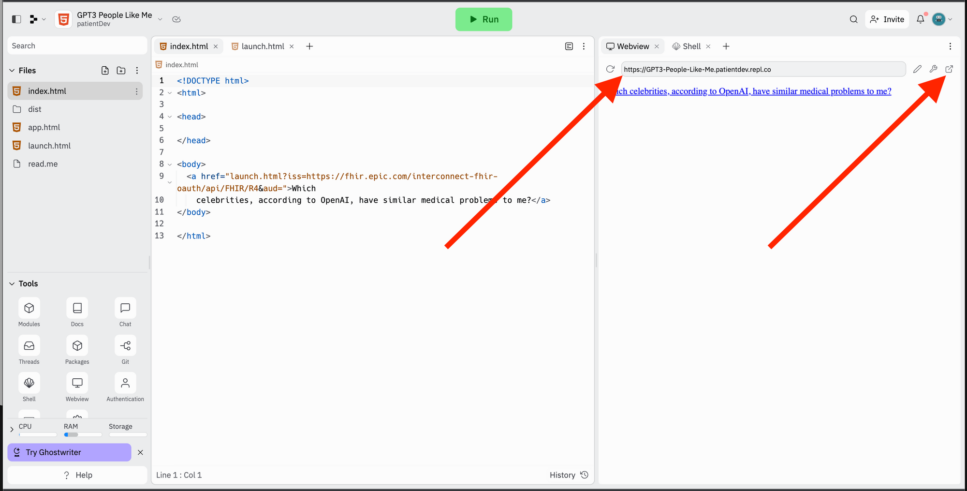Click the cloud sync status icon
The image size is (967, 491).
pyautogui.click(x=176, y=19)
